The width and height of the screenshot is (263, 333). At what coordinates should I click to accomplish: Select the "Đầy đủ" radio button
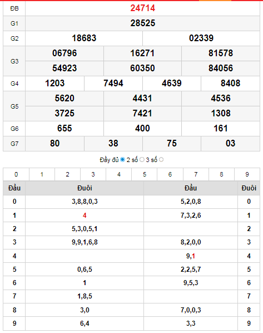point(122,159)
